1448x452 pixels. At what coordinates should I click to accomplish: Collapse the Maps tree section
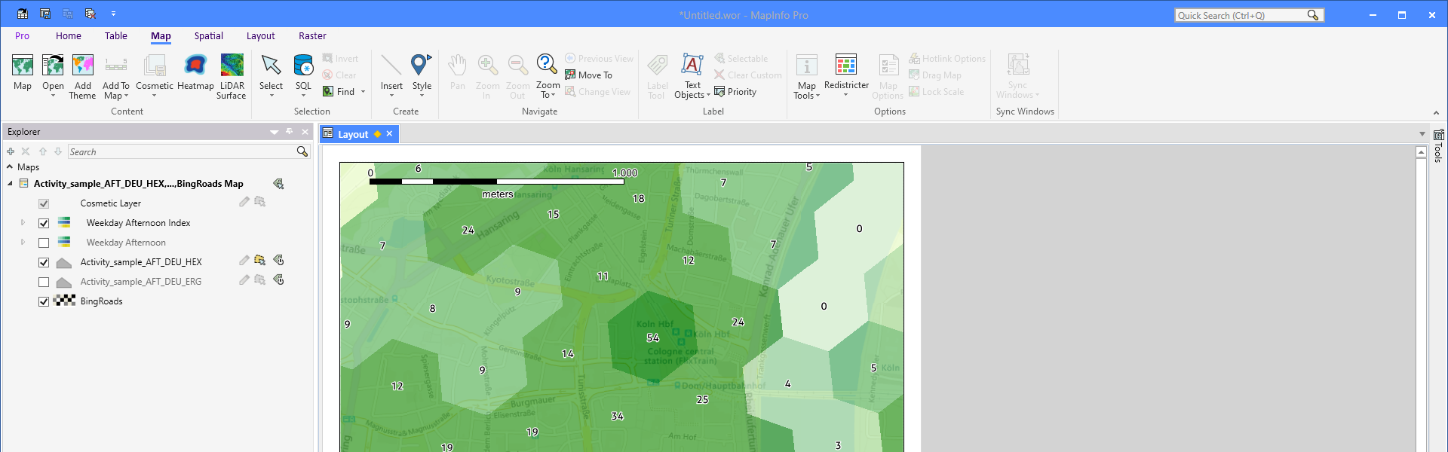click(10, 167)
